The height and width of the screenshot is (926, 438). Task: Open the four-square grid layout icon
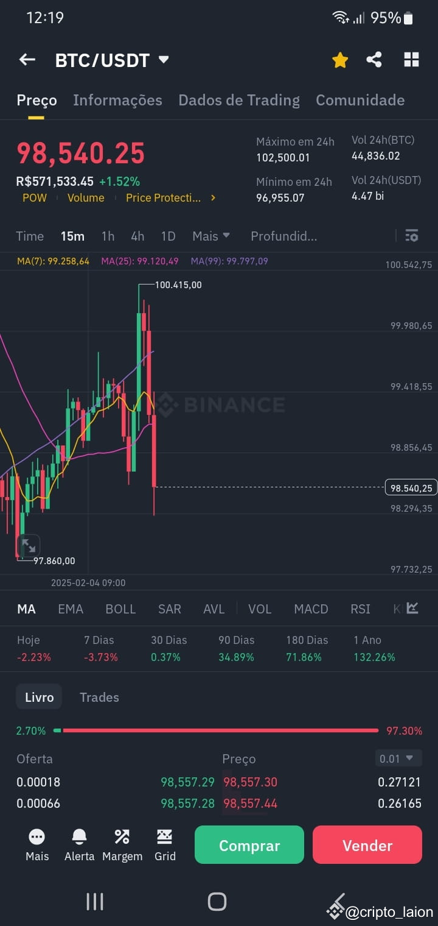click(412, 60)
